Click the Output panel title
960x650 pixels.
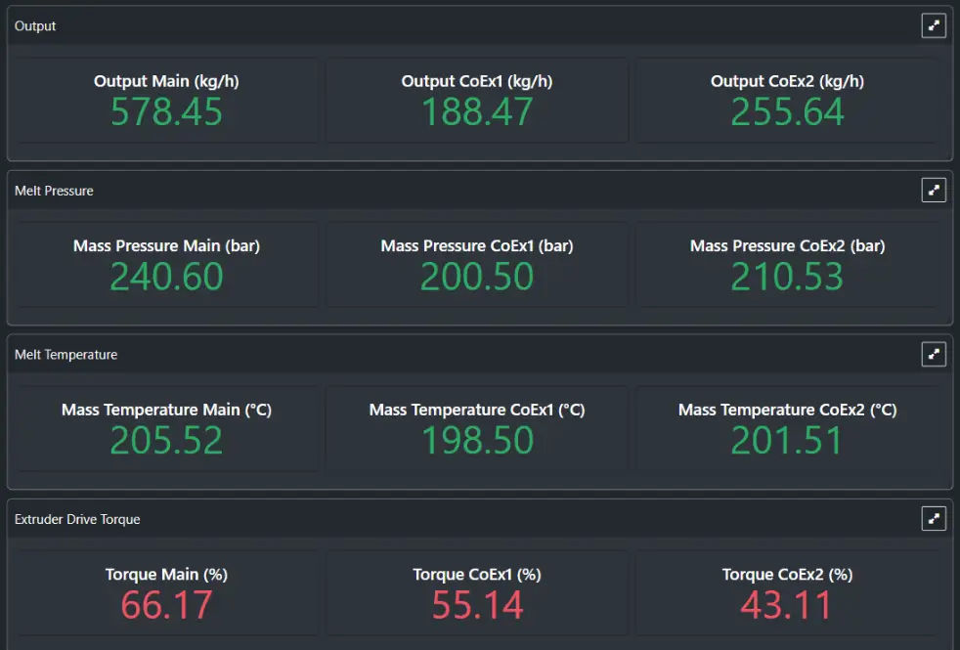(x=35, y=25)
